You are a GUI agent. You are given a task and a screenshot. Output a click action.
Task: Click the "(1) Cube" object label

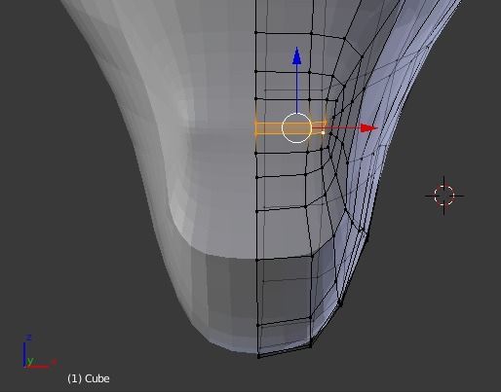click(x=89, y=378)
